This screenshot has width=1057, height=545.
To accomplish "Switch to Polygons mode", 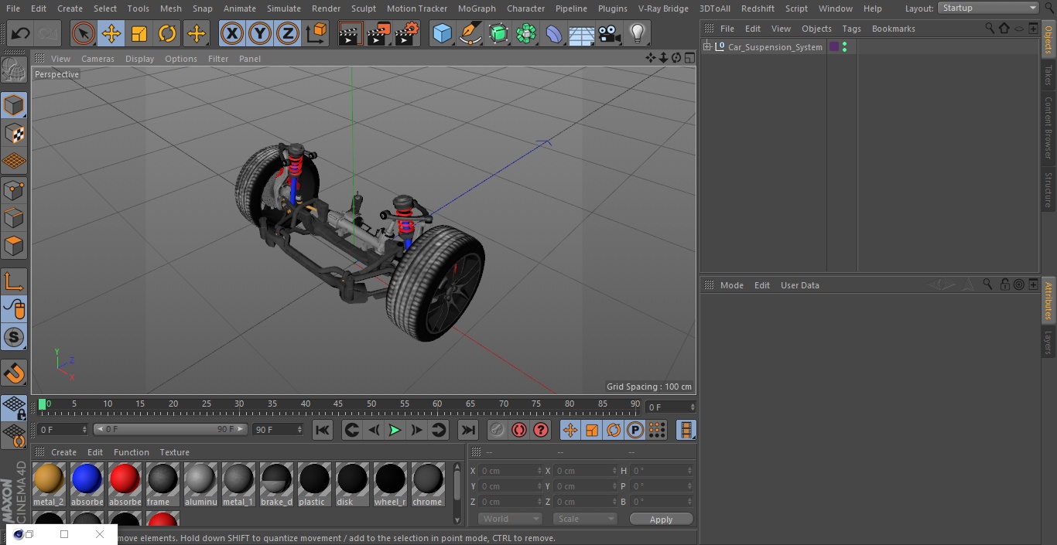I will point(14,247).
